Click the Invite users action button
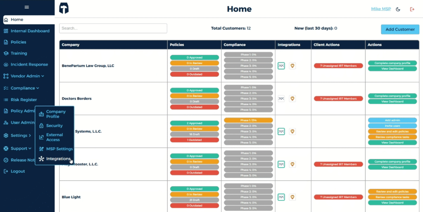The image size is (423, 212). click(392, 126)
